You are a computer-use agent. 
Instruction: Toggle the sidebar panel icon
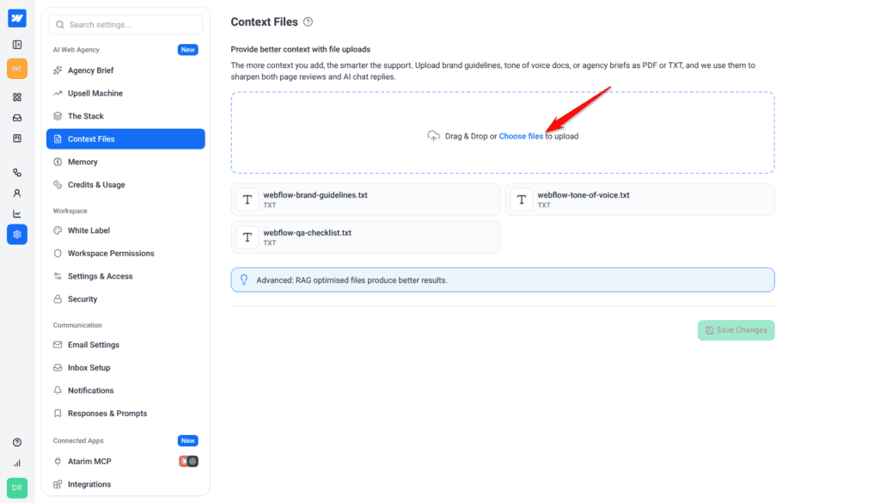[x=17, y=45]
